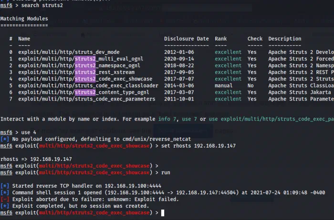Click disclosure date 2017-07-07
The image size is (334, 220).
coord(179,79)
